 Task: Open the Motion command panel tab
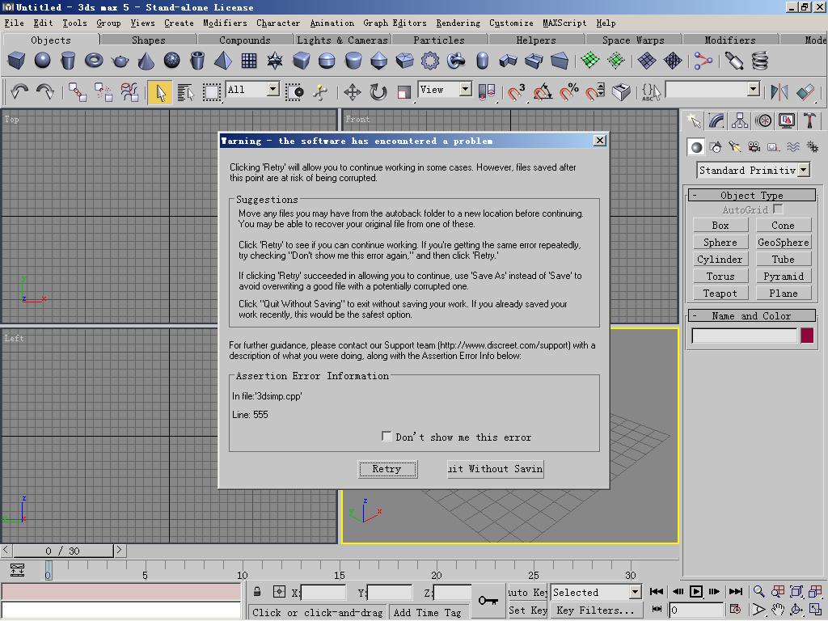[x=763, y=121]
